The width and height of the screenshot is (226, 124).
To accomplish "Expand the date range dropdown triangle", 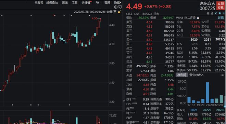I will coord(115,12).
